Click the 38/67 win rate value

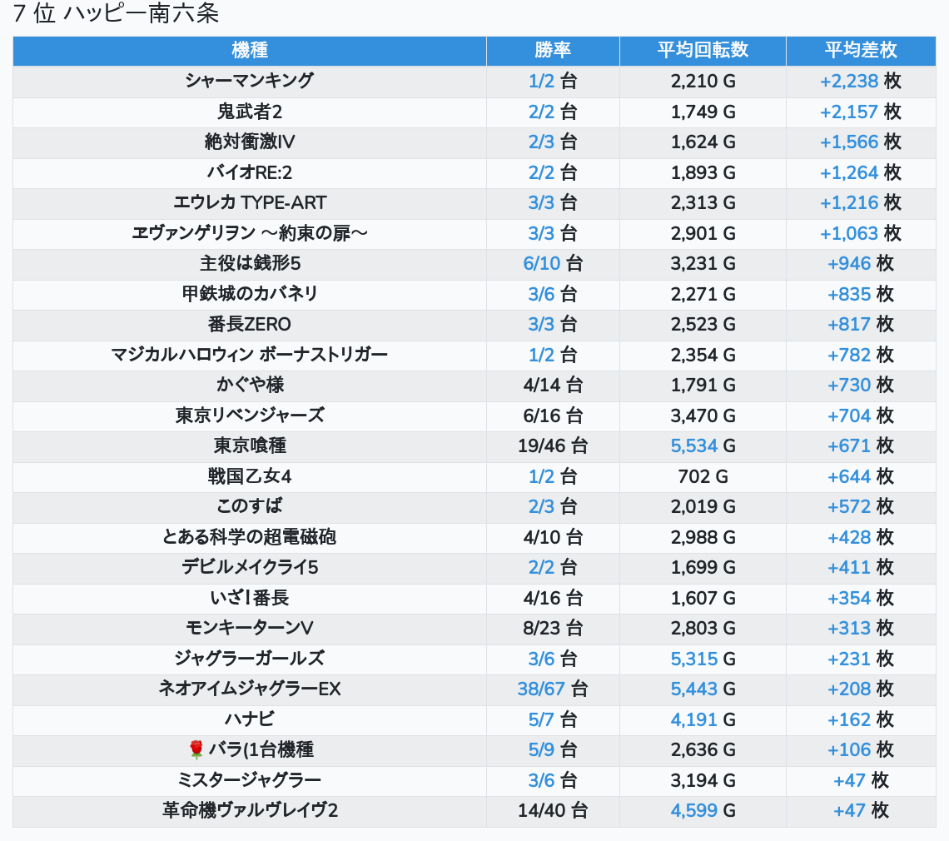(x=540, y=689)
